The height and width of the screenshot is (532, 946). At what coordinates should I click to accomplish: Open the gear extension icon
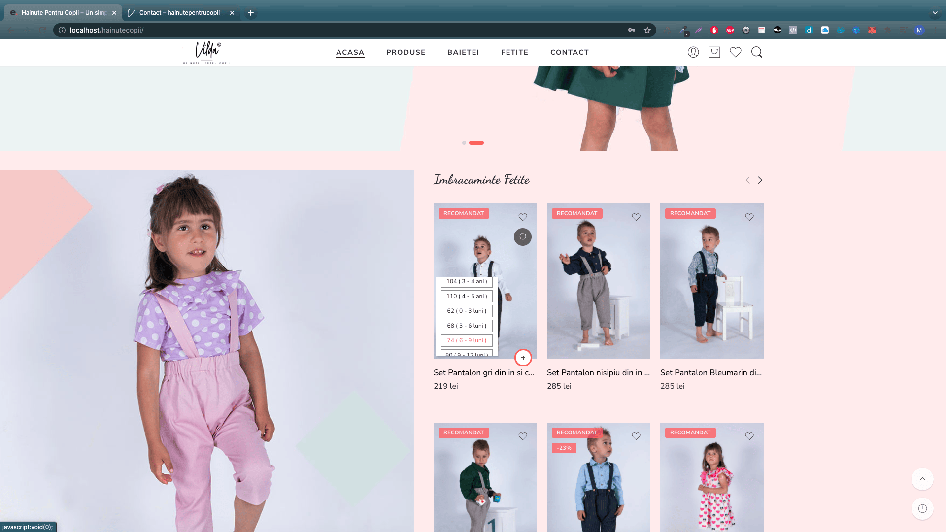pos(746,30)
